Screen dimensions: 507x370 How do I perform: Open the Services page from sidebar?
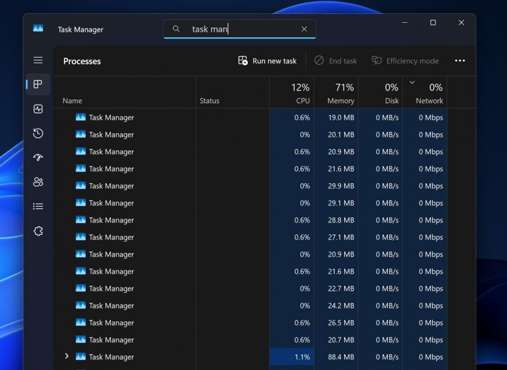click(x=38, y=231)
